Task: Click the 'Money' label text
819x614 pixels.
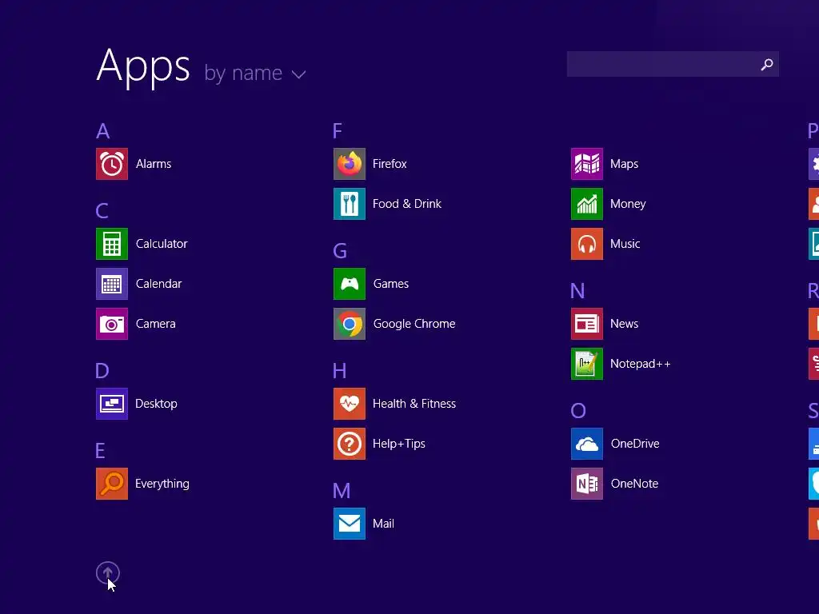Action: (628, 204)
